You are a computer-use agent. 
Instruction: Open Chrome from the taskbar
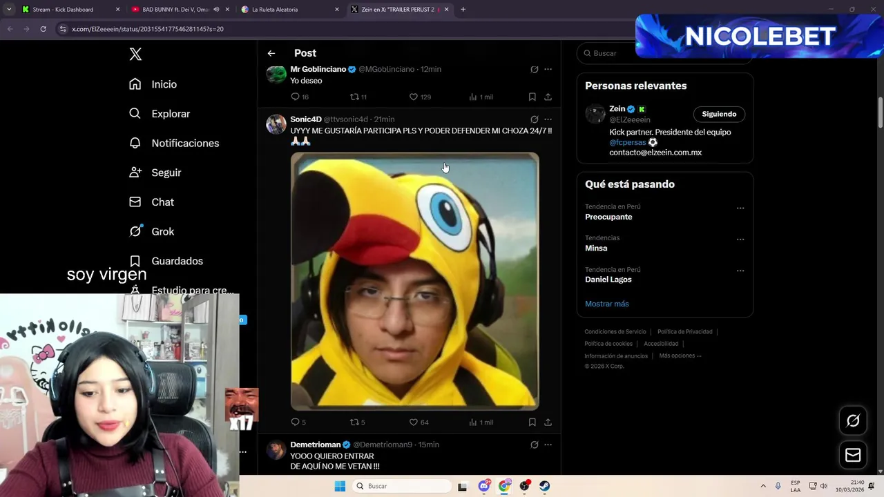(504, 486)
